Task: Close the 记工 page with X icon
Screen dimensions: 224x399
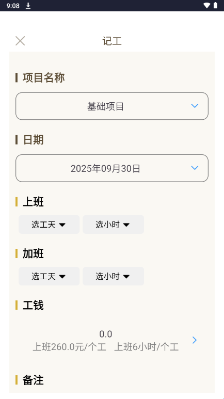Action: [20, 41]
